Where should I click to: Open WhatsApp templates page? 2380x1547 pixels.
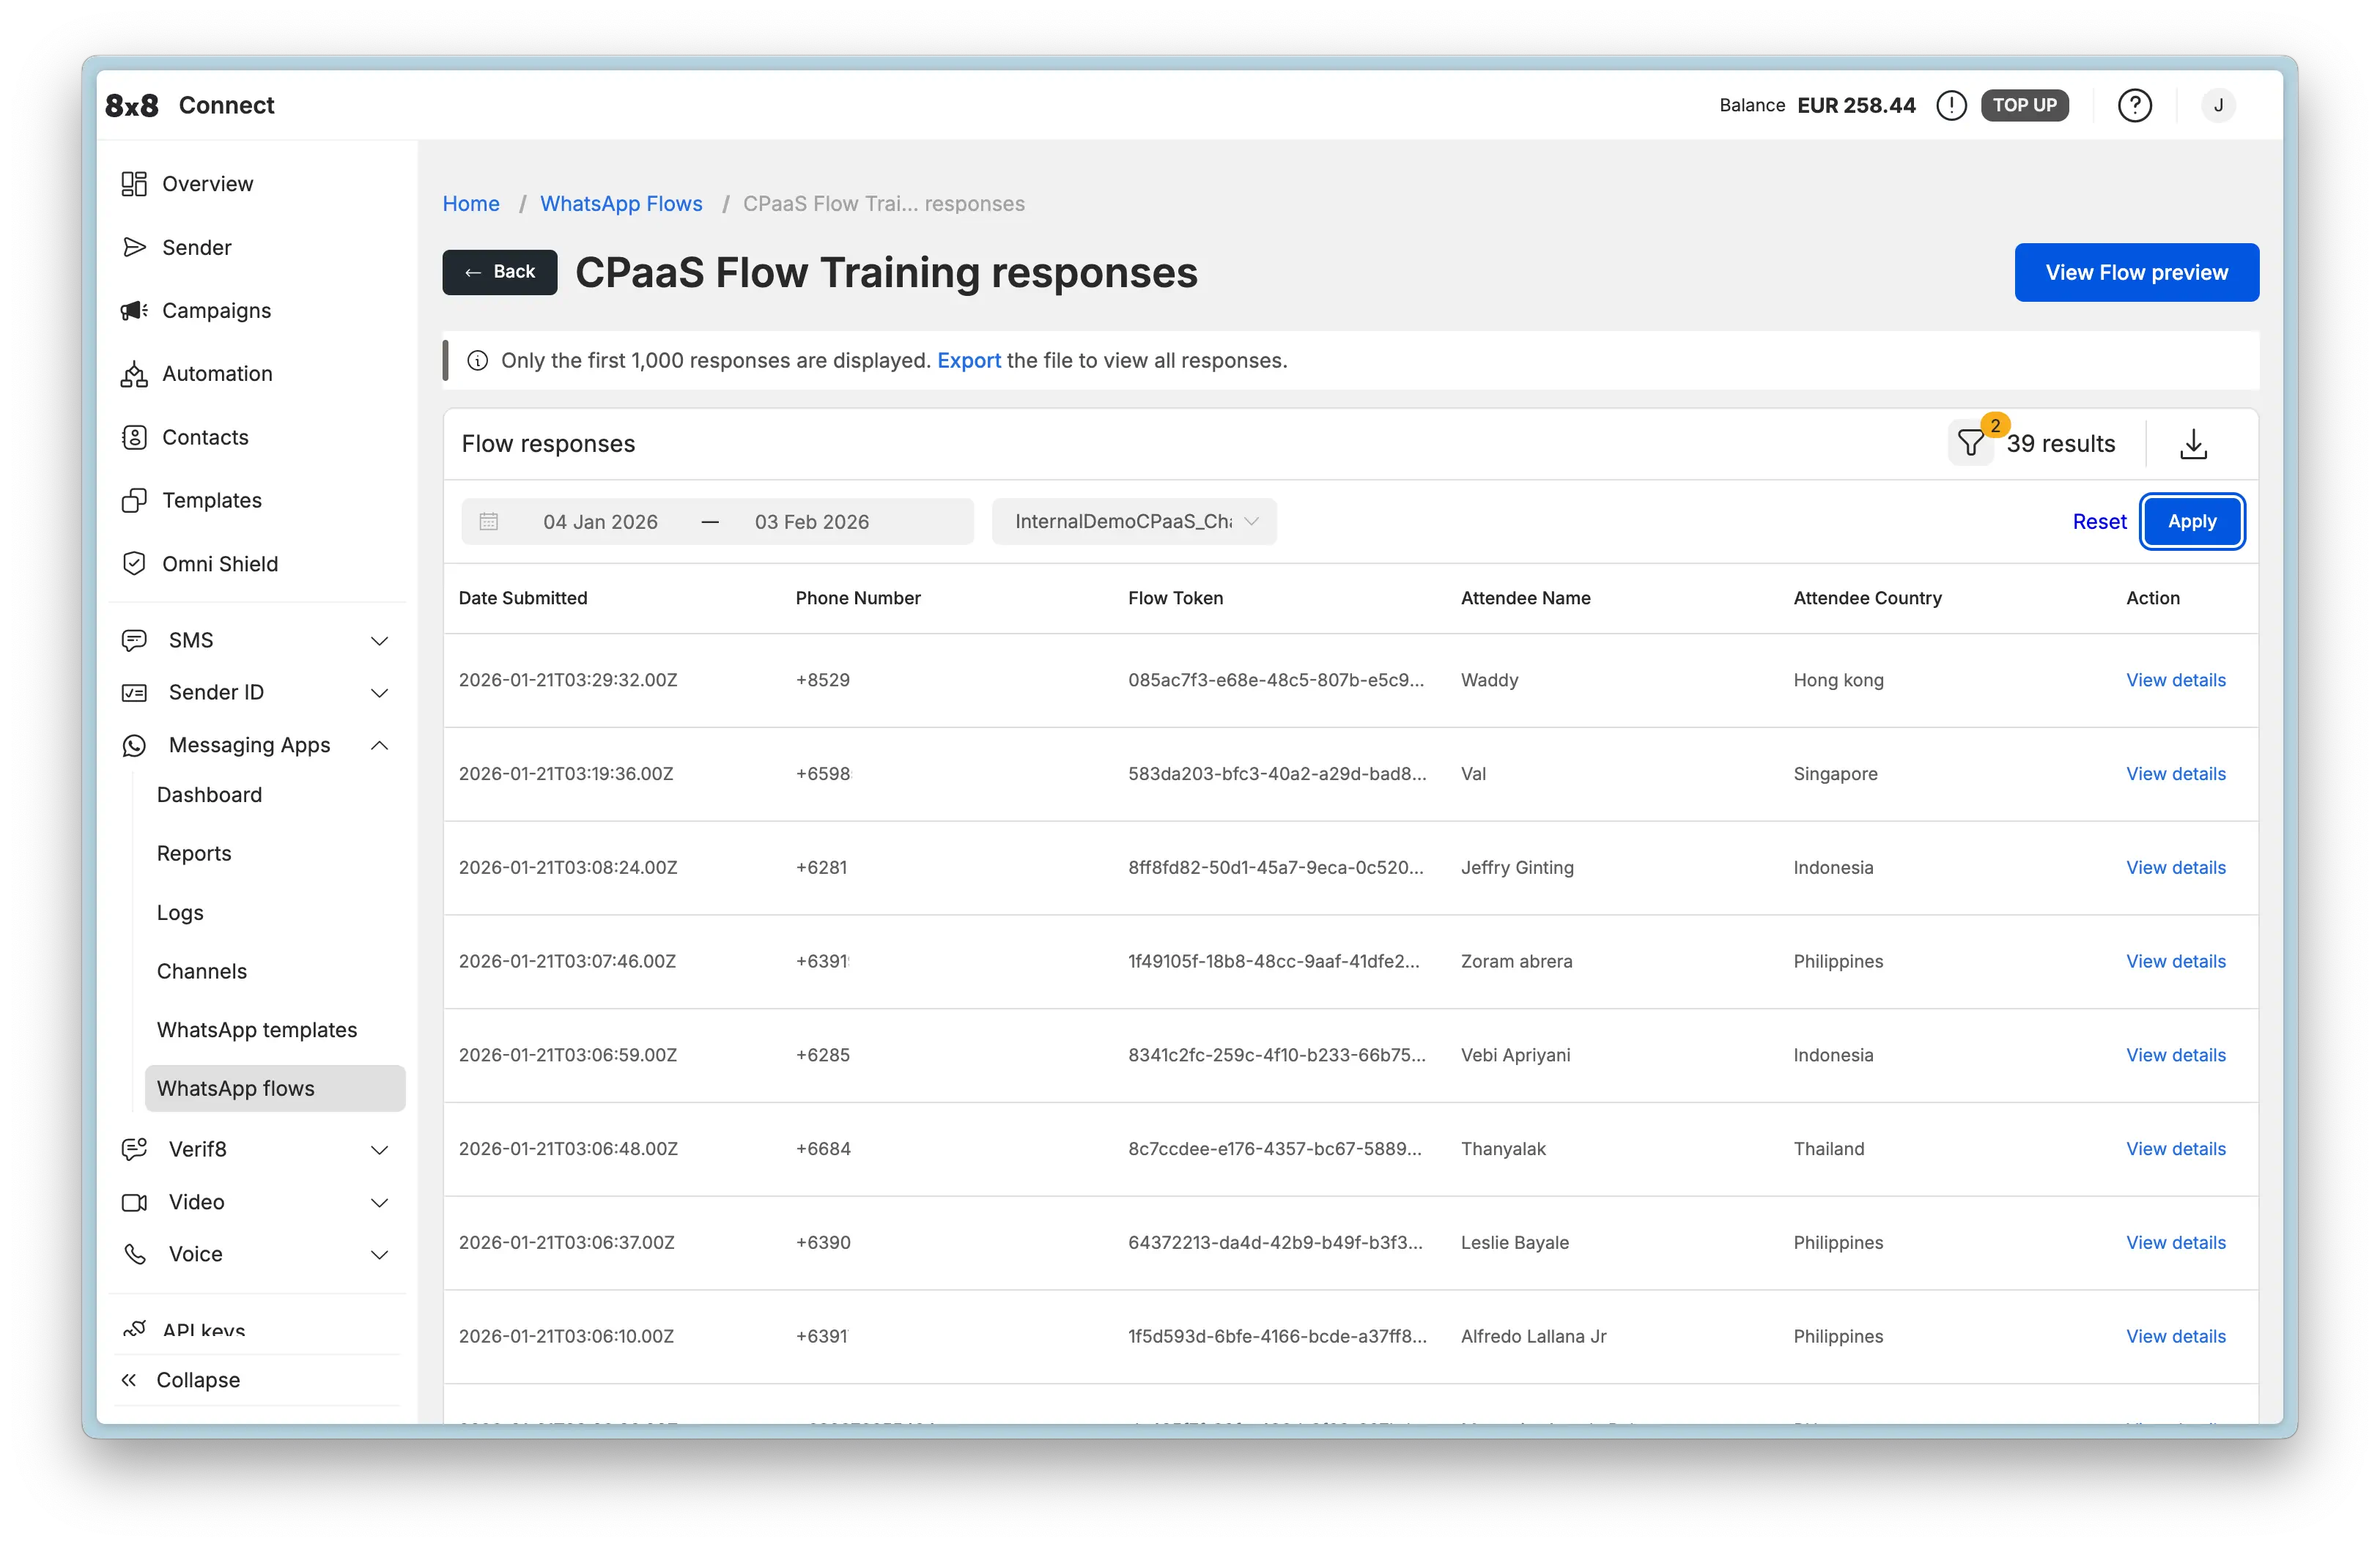click(257, 1029)
